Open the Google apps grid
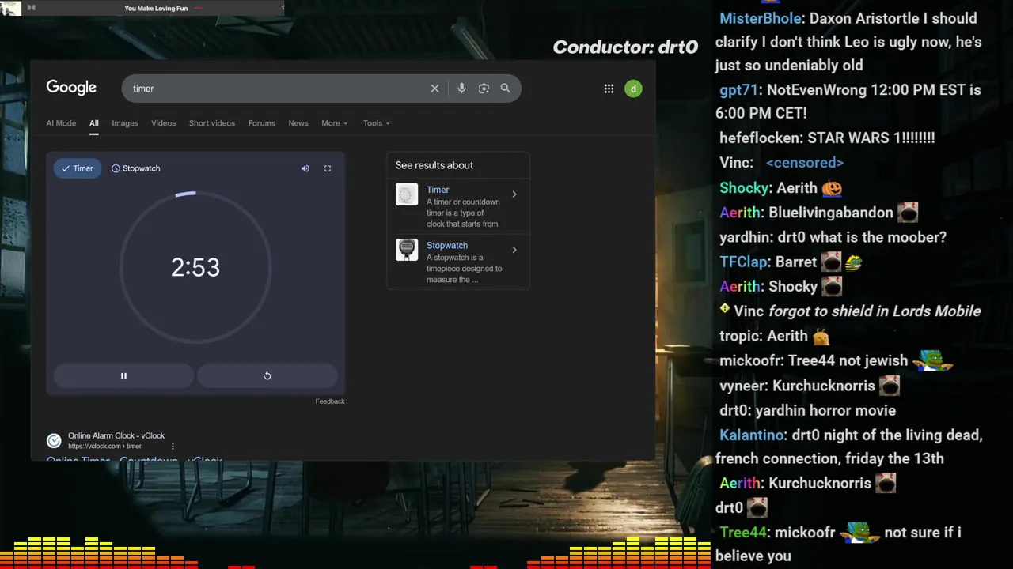The image size is (1013, 569). tap(609, 89)
